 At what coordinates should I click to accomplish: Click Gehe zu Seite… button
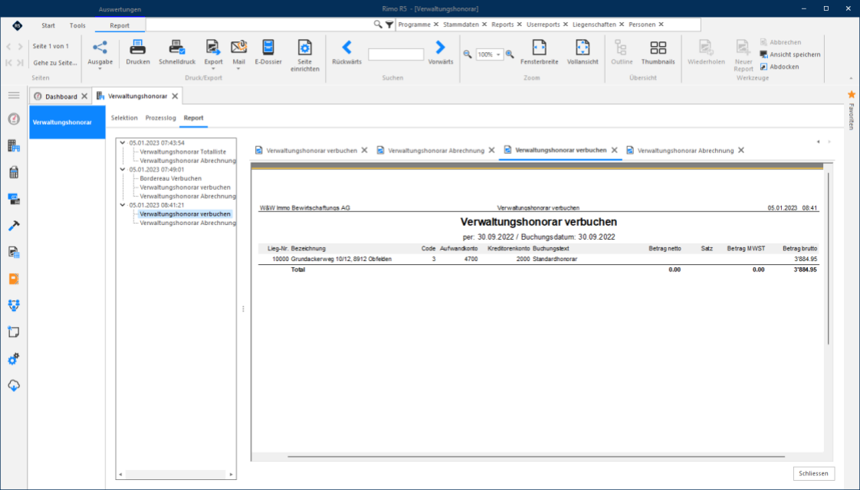click(x=55, y=63)
